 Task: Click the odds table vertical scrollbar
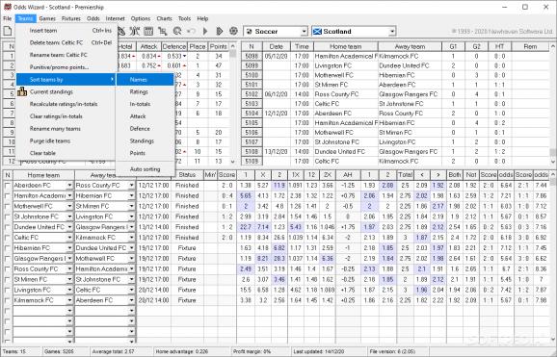tap(553, 257)
